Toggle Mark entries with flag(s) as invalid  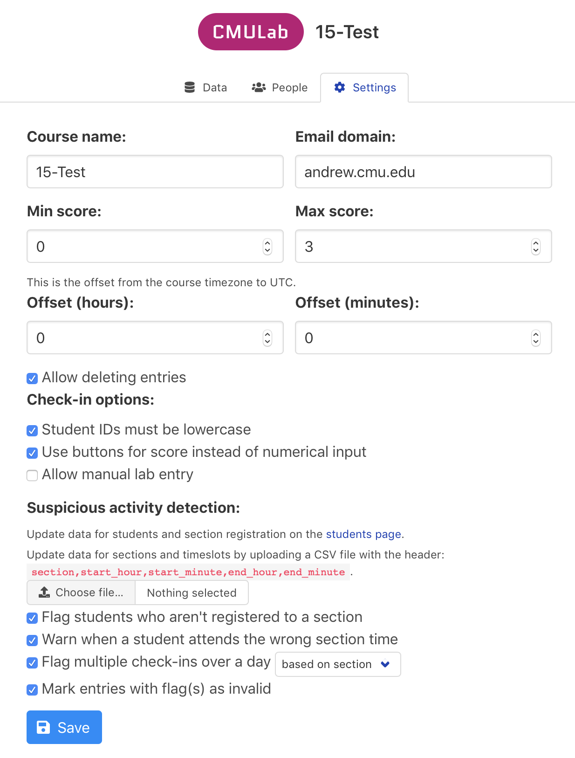(x=32, y=689)
